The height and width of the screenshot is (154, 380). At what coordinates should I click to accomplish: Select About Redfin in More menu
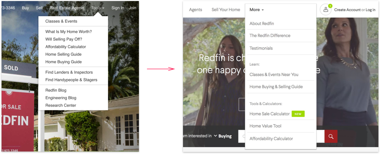[262, 23]
